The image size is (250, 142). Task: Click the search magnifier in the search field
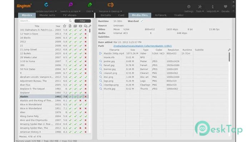(70, 21)
